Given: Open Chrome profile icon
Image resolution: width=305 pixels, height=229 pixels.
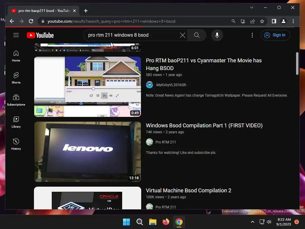Looking at the screenshot, I should 284,21.
